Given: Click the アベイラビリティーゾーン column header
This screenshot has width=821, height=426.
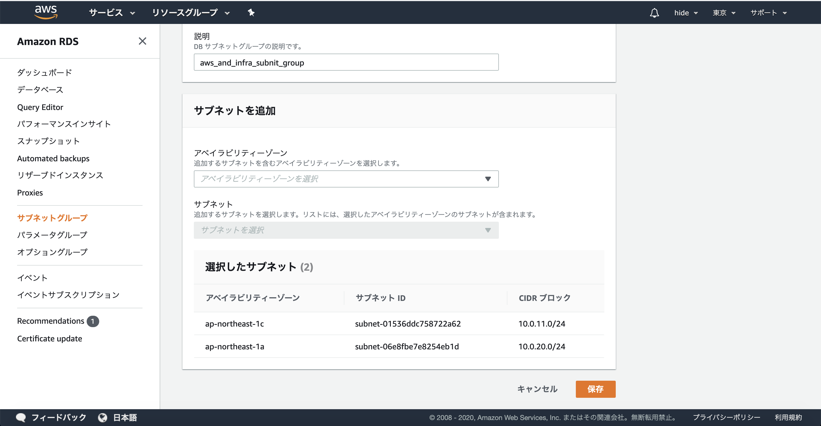Looking at the screenshot, I should [x=253, y=298].
